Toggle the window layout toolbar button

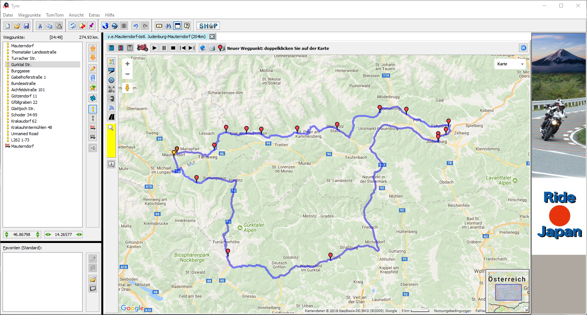tap(178, 26)
